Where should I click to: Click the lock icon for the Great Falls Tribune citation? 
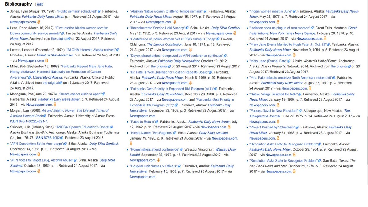[325, 39]
